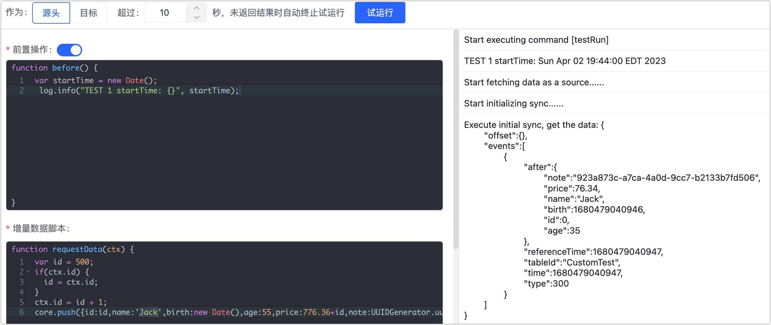
Task: Place cursor on the log.info line
Action: coord(139,91)
